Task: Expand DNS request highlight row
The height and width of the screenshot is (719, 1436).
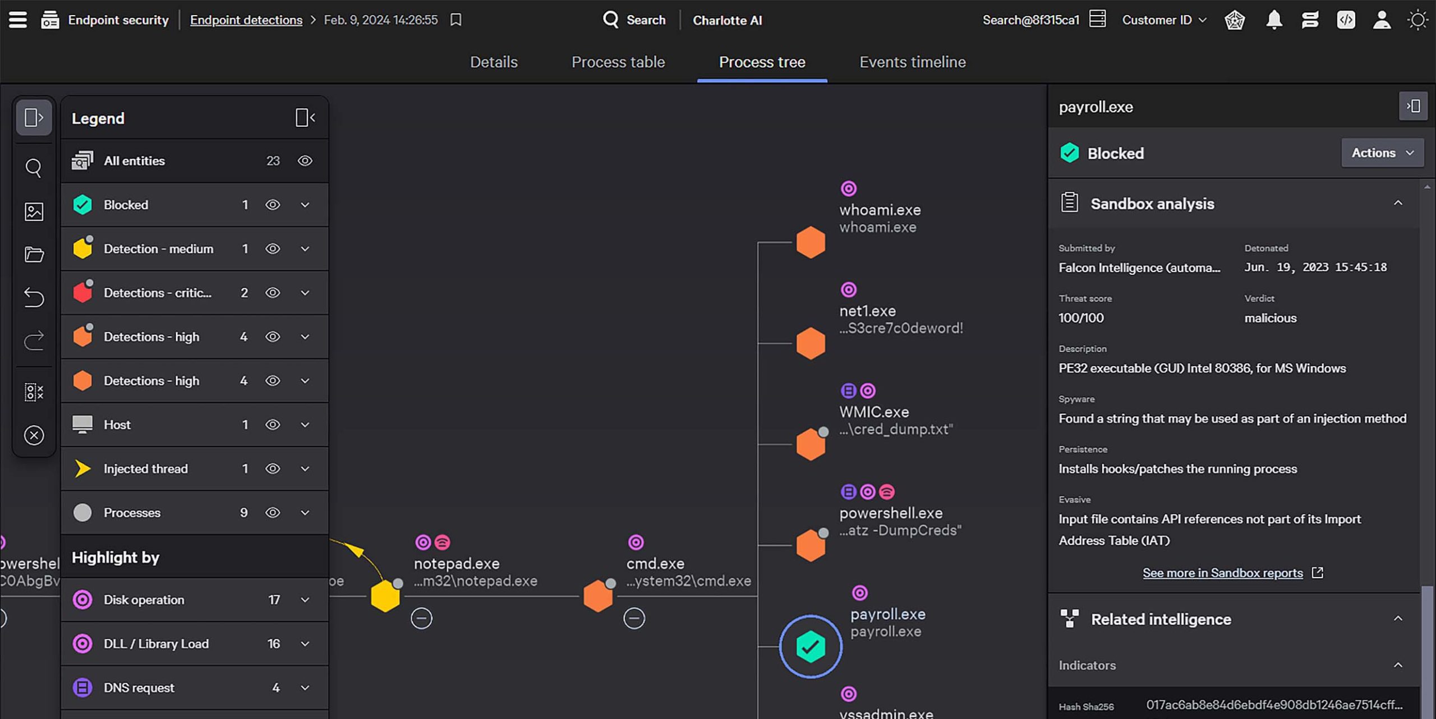Action: (305, 688)
